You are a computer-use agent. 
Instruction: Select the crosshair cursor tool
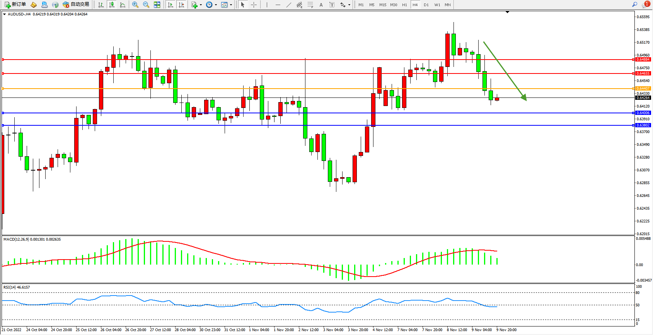tap(254, 5)
